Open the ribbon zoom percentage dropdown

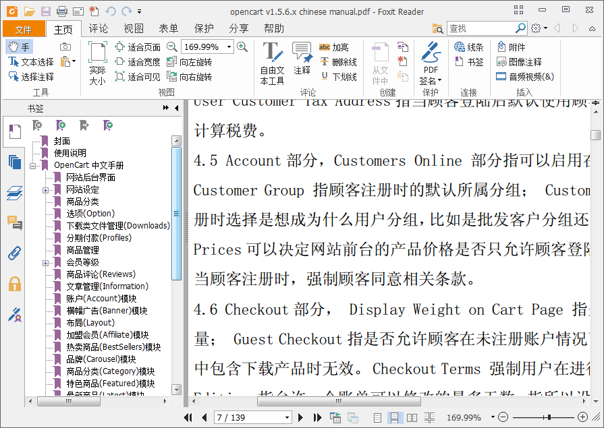point(229,47)
